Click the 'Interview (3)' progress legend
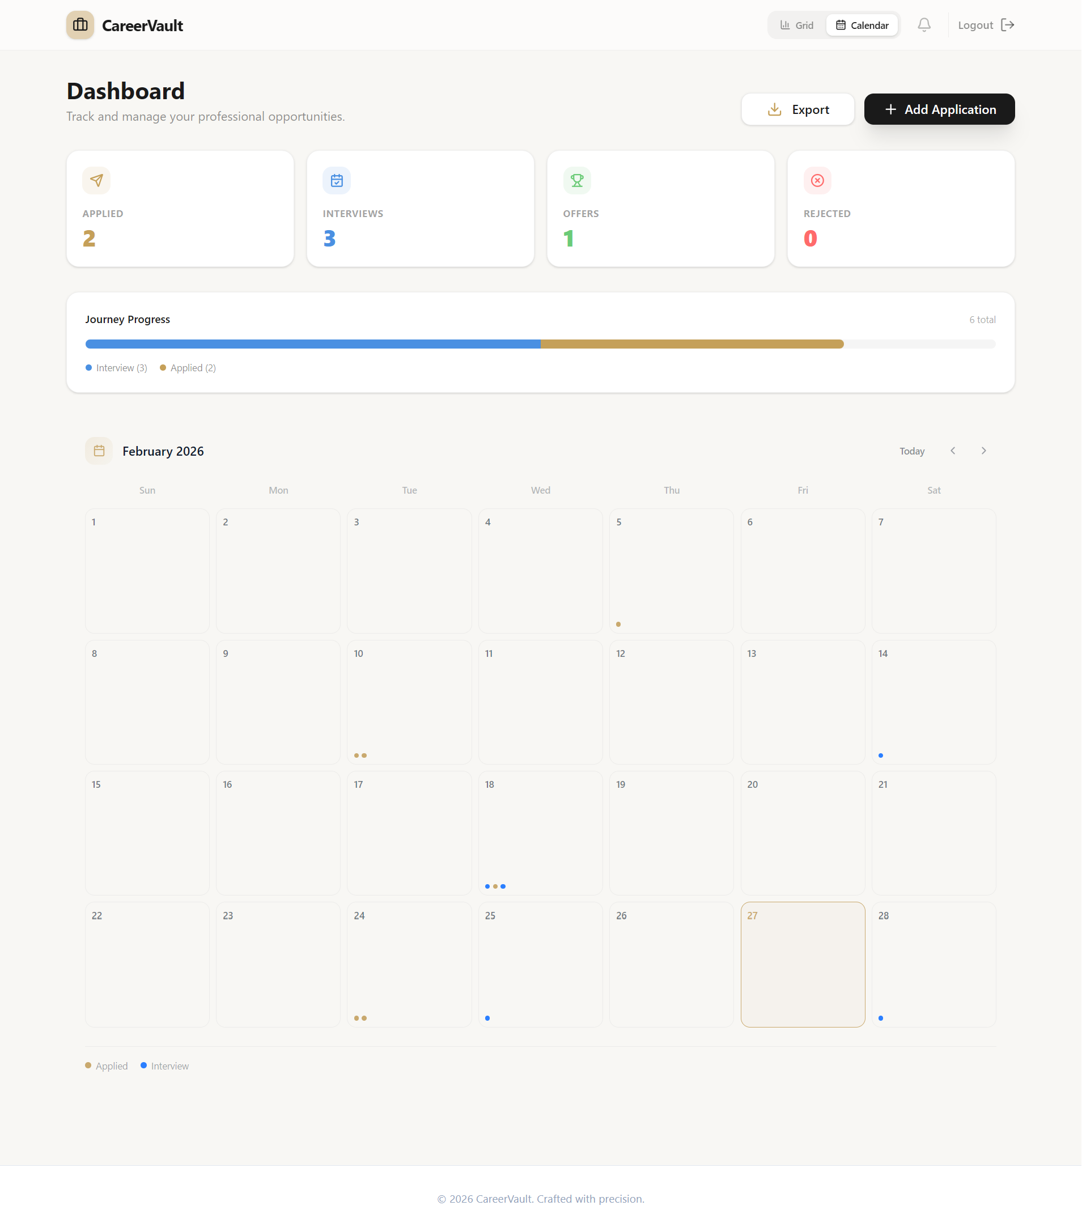Image resolution: width=1082 pixels, height=1231 pixels. pyautogui.click(x=116, y=368)
